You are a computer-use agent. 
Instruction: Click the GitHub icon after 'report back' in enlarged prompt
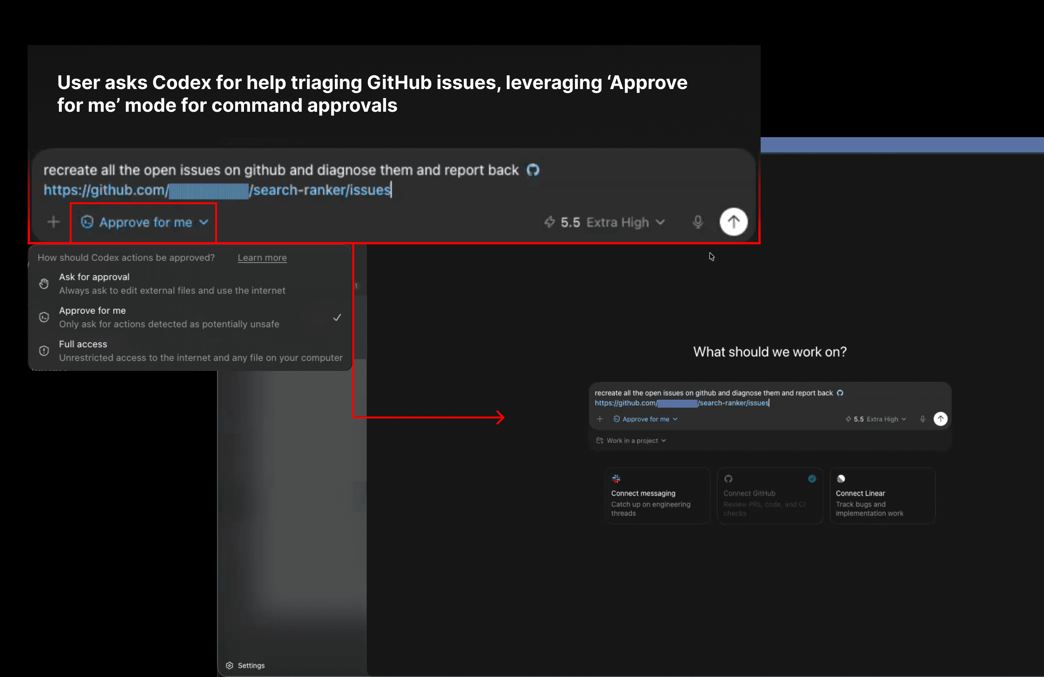tap(533, 170)
